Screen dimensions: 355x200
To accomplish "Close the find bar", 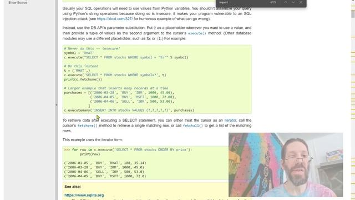I will [301, 2].
